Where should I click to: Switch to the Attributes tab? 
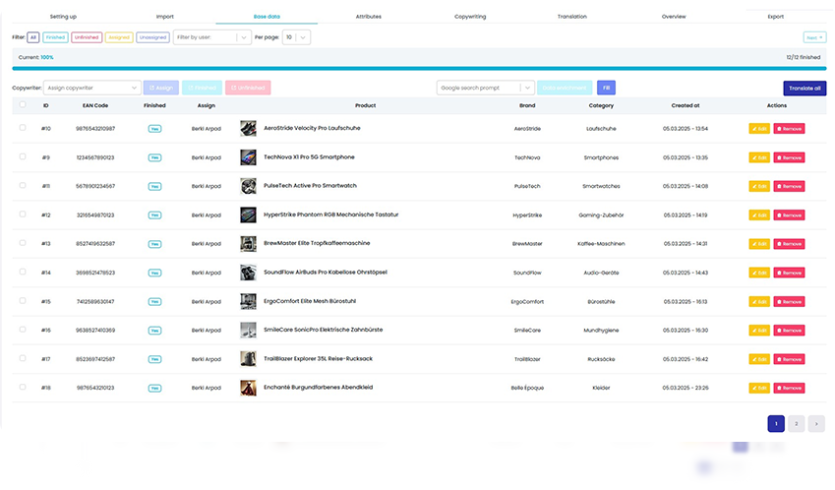pyautogui.click(x=368, y=17)
